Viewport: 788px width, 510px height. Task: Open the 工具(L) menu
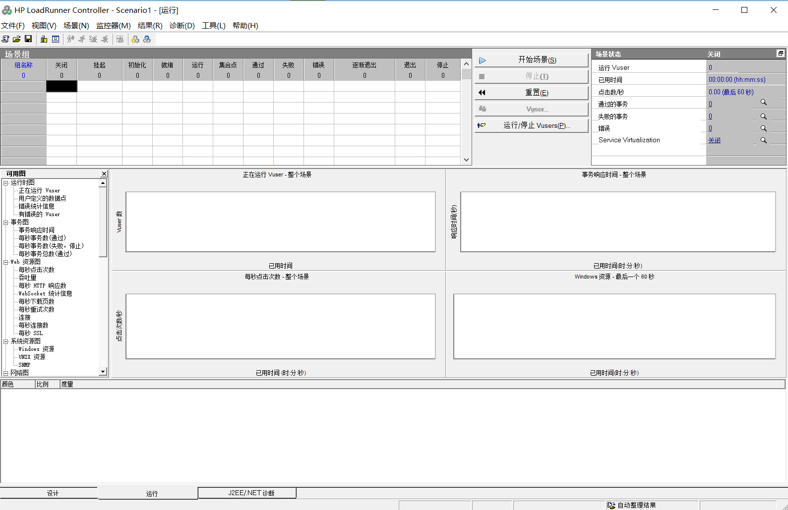[214, 26]
